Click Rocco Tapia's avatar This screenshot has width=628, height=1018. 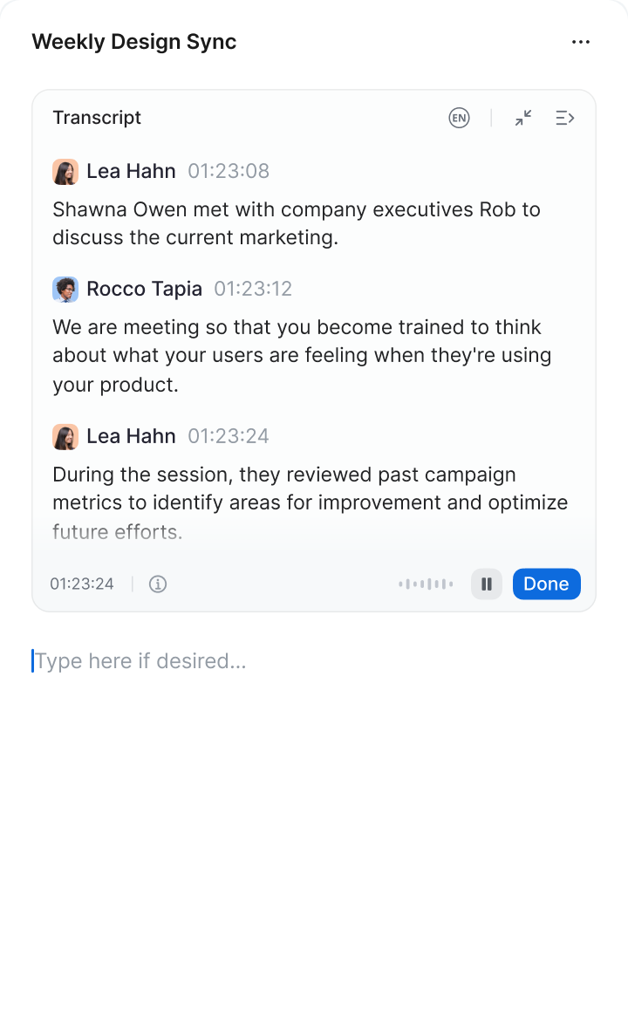[65, 290]
